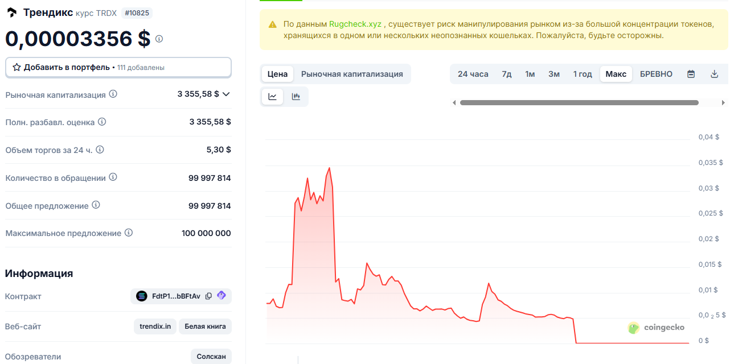
Task: Switch to the line chart view
Action: 272,97
